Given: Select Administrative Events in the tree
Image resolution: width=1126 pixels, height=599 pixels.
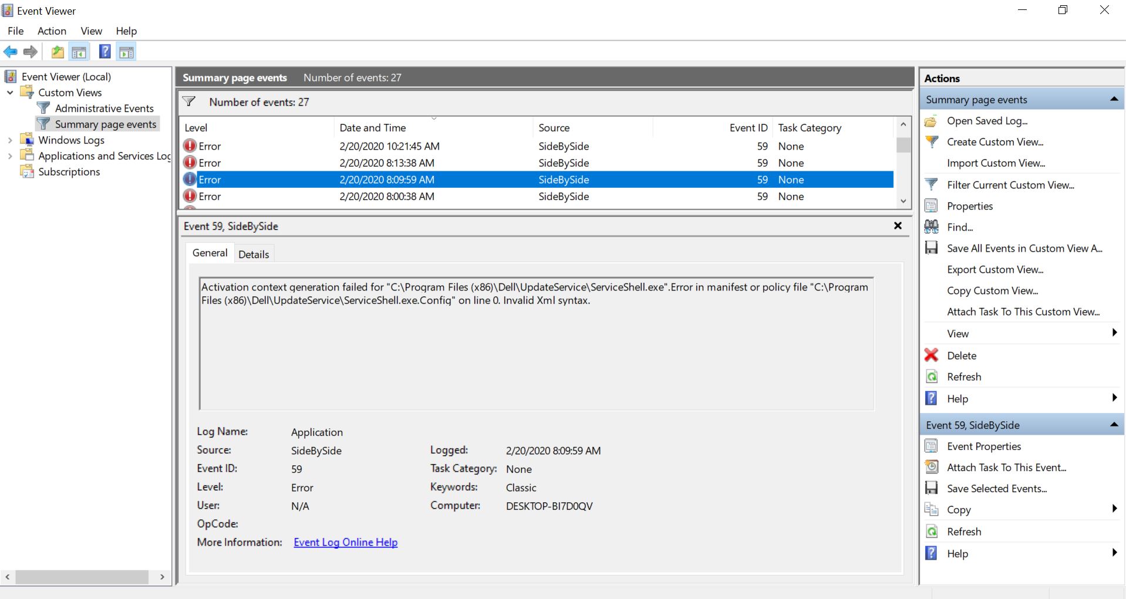Looking at the screenshot, I should click(104, 109).
